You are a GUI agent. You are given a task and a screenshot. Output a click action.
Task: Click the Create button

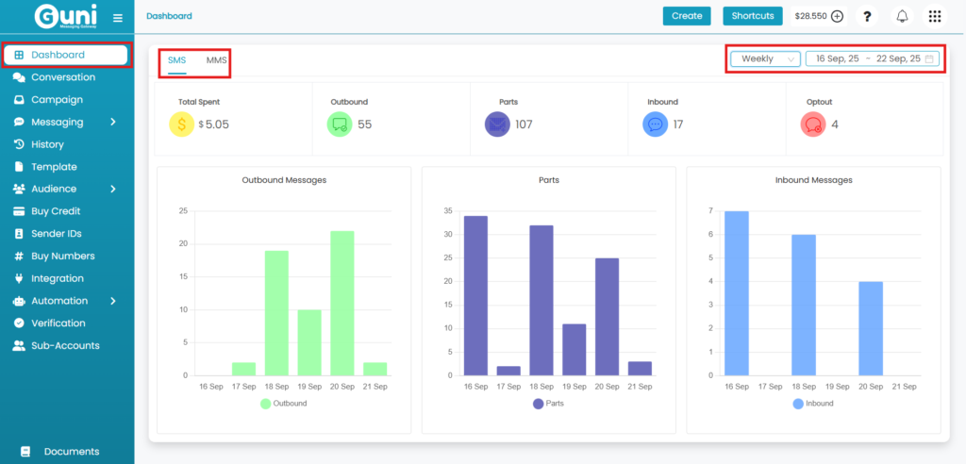[687, 16]
